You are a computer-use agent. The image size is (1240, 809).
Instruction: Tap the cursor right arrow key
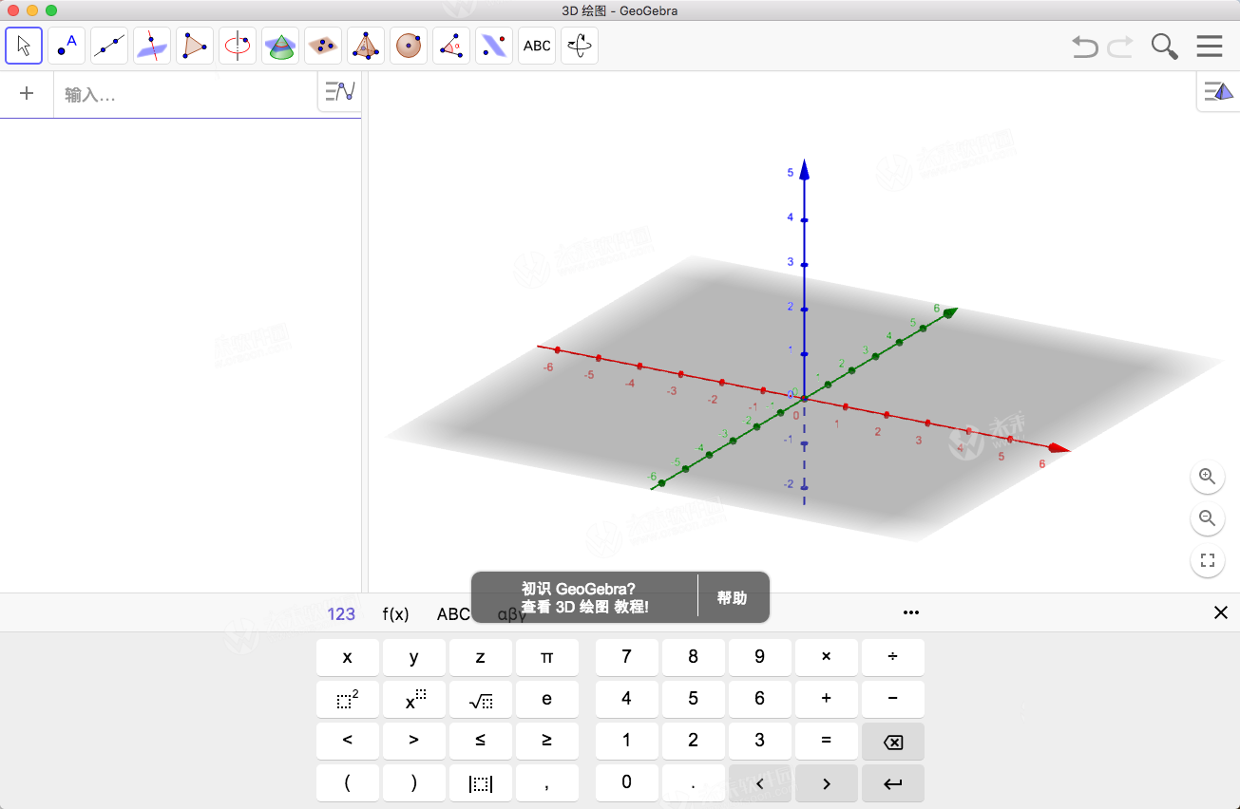[827, 783]
